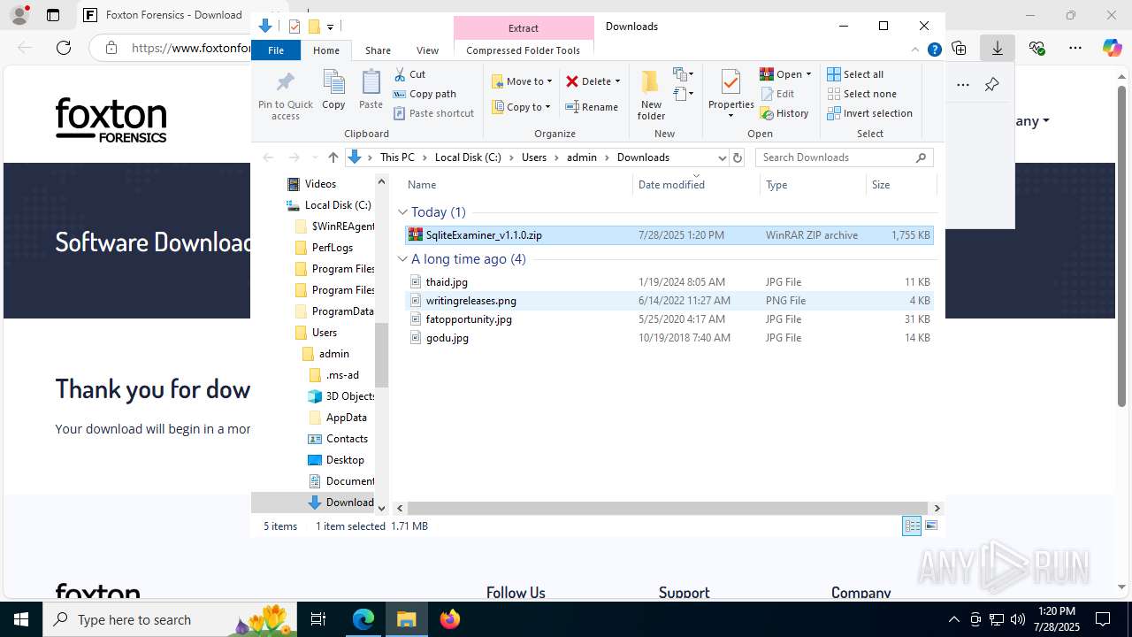Click Edge Copilot icon
This screenshot has height=637, width=1132.
click(x=1112, y=48)
